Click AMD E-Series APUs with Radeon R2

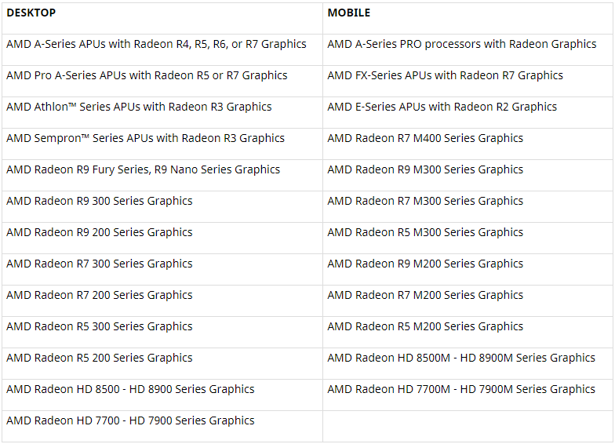[442, 107]
